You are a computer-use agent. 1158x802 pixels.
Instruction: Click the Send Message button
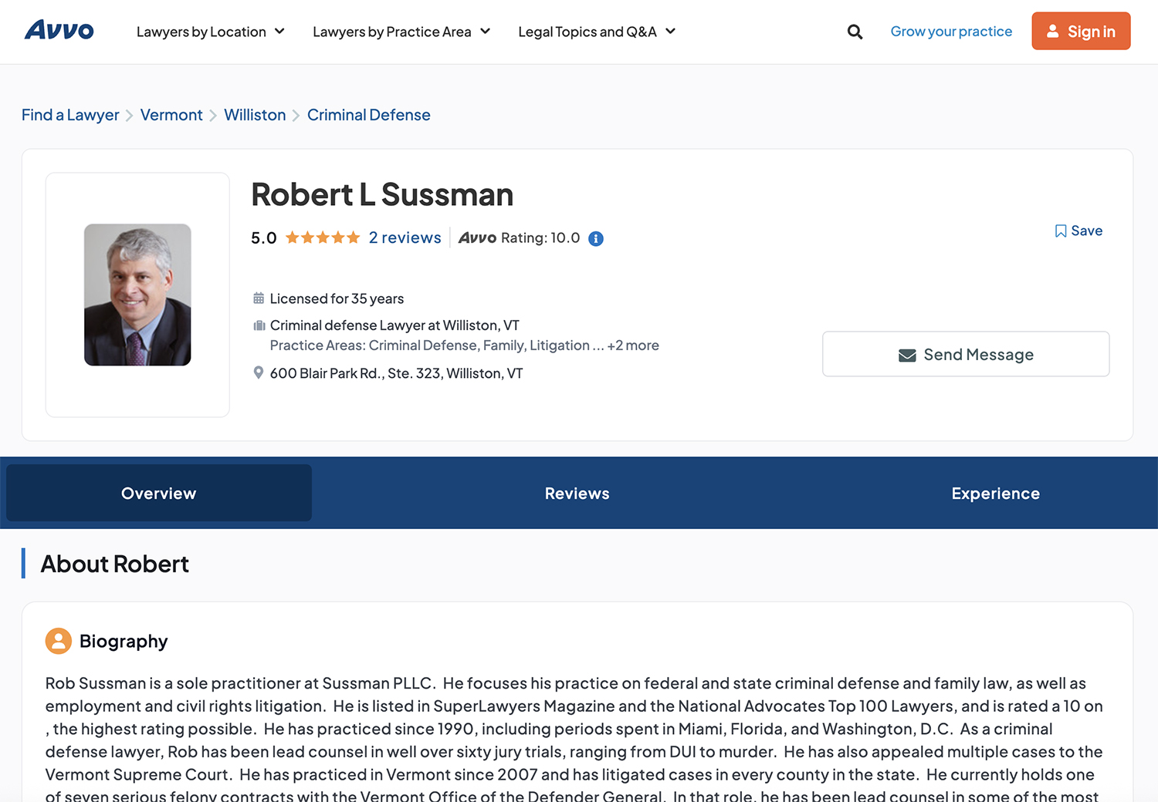coord(966,355)
